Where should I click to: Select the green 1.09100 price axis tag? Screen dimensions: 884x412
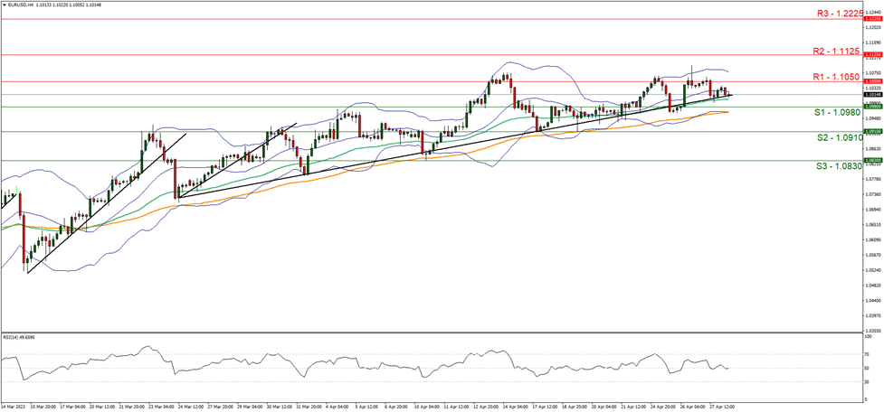pos(872,131)
